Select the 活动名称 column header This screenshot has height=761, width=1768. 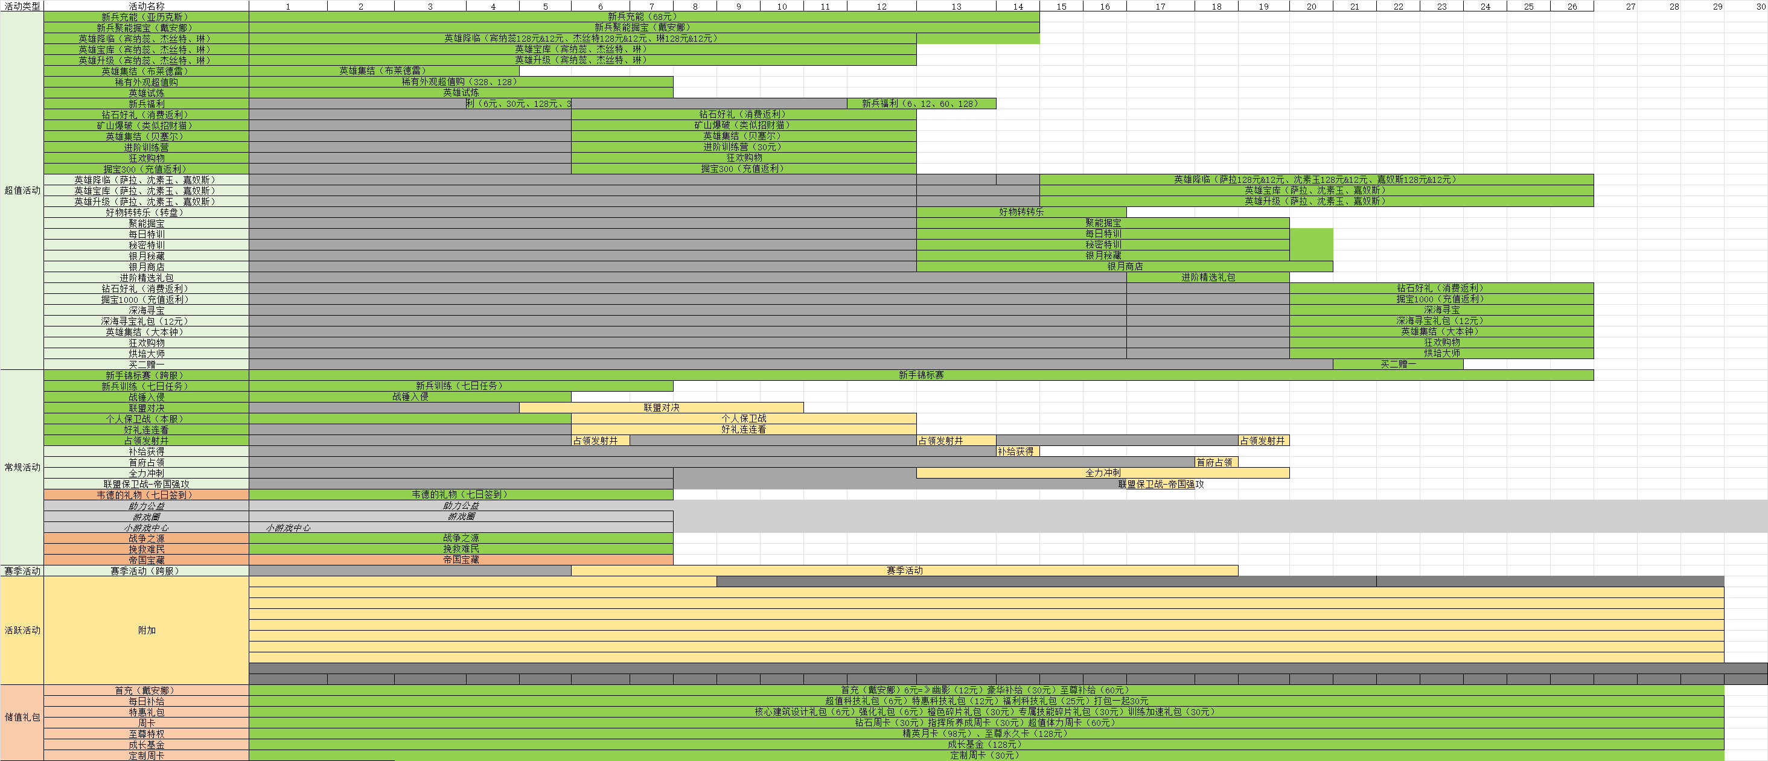(146, 5)
